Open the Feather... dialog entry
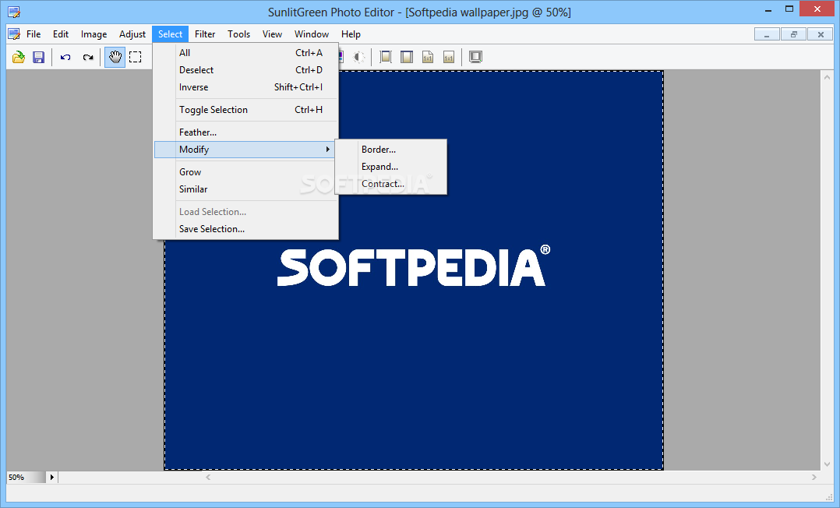 [x=246, y=132]
